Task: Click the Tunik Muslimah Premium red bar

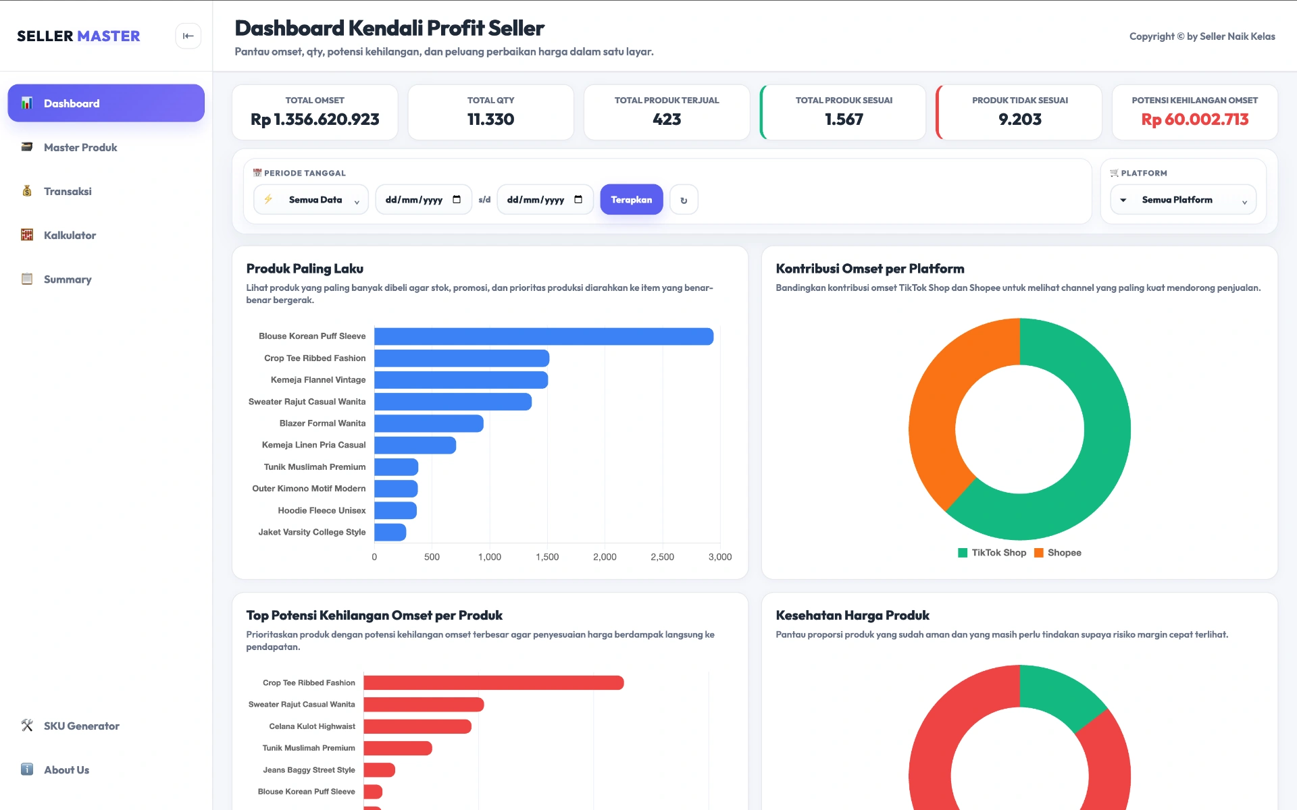Action: (398, 748)
